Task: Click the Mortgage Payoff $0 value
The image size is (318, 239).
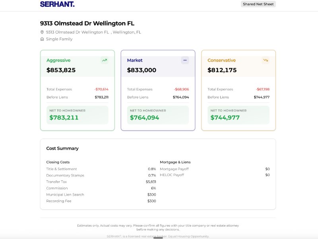Action: (x=268, y=169)
